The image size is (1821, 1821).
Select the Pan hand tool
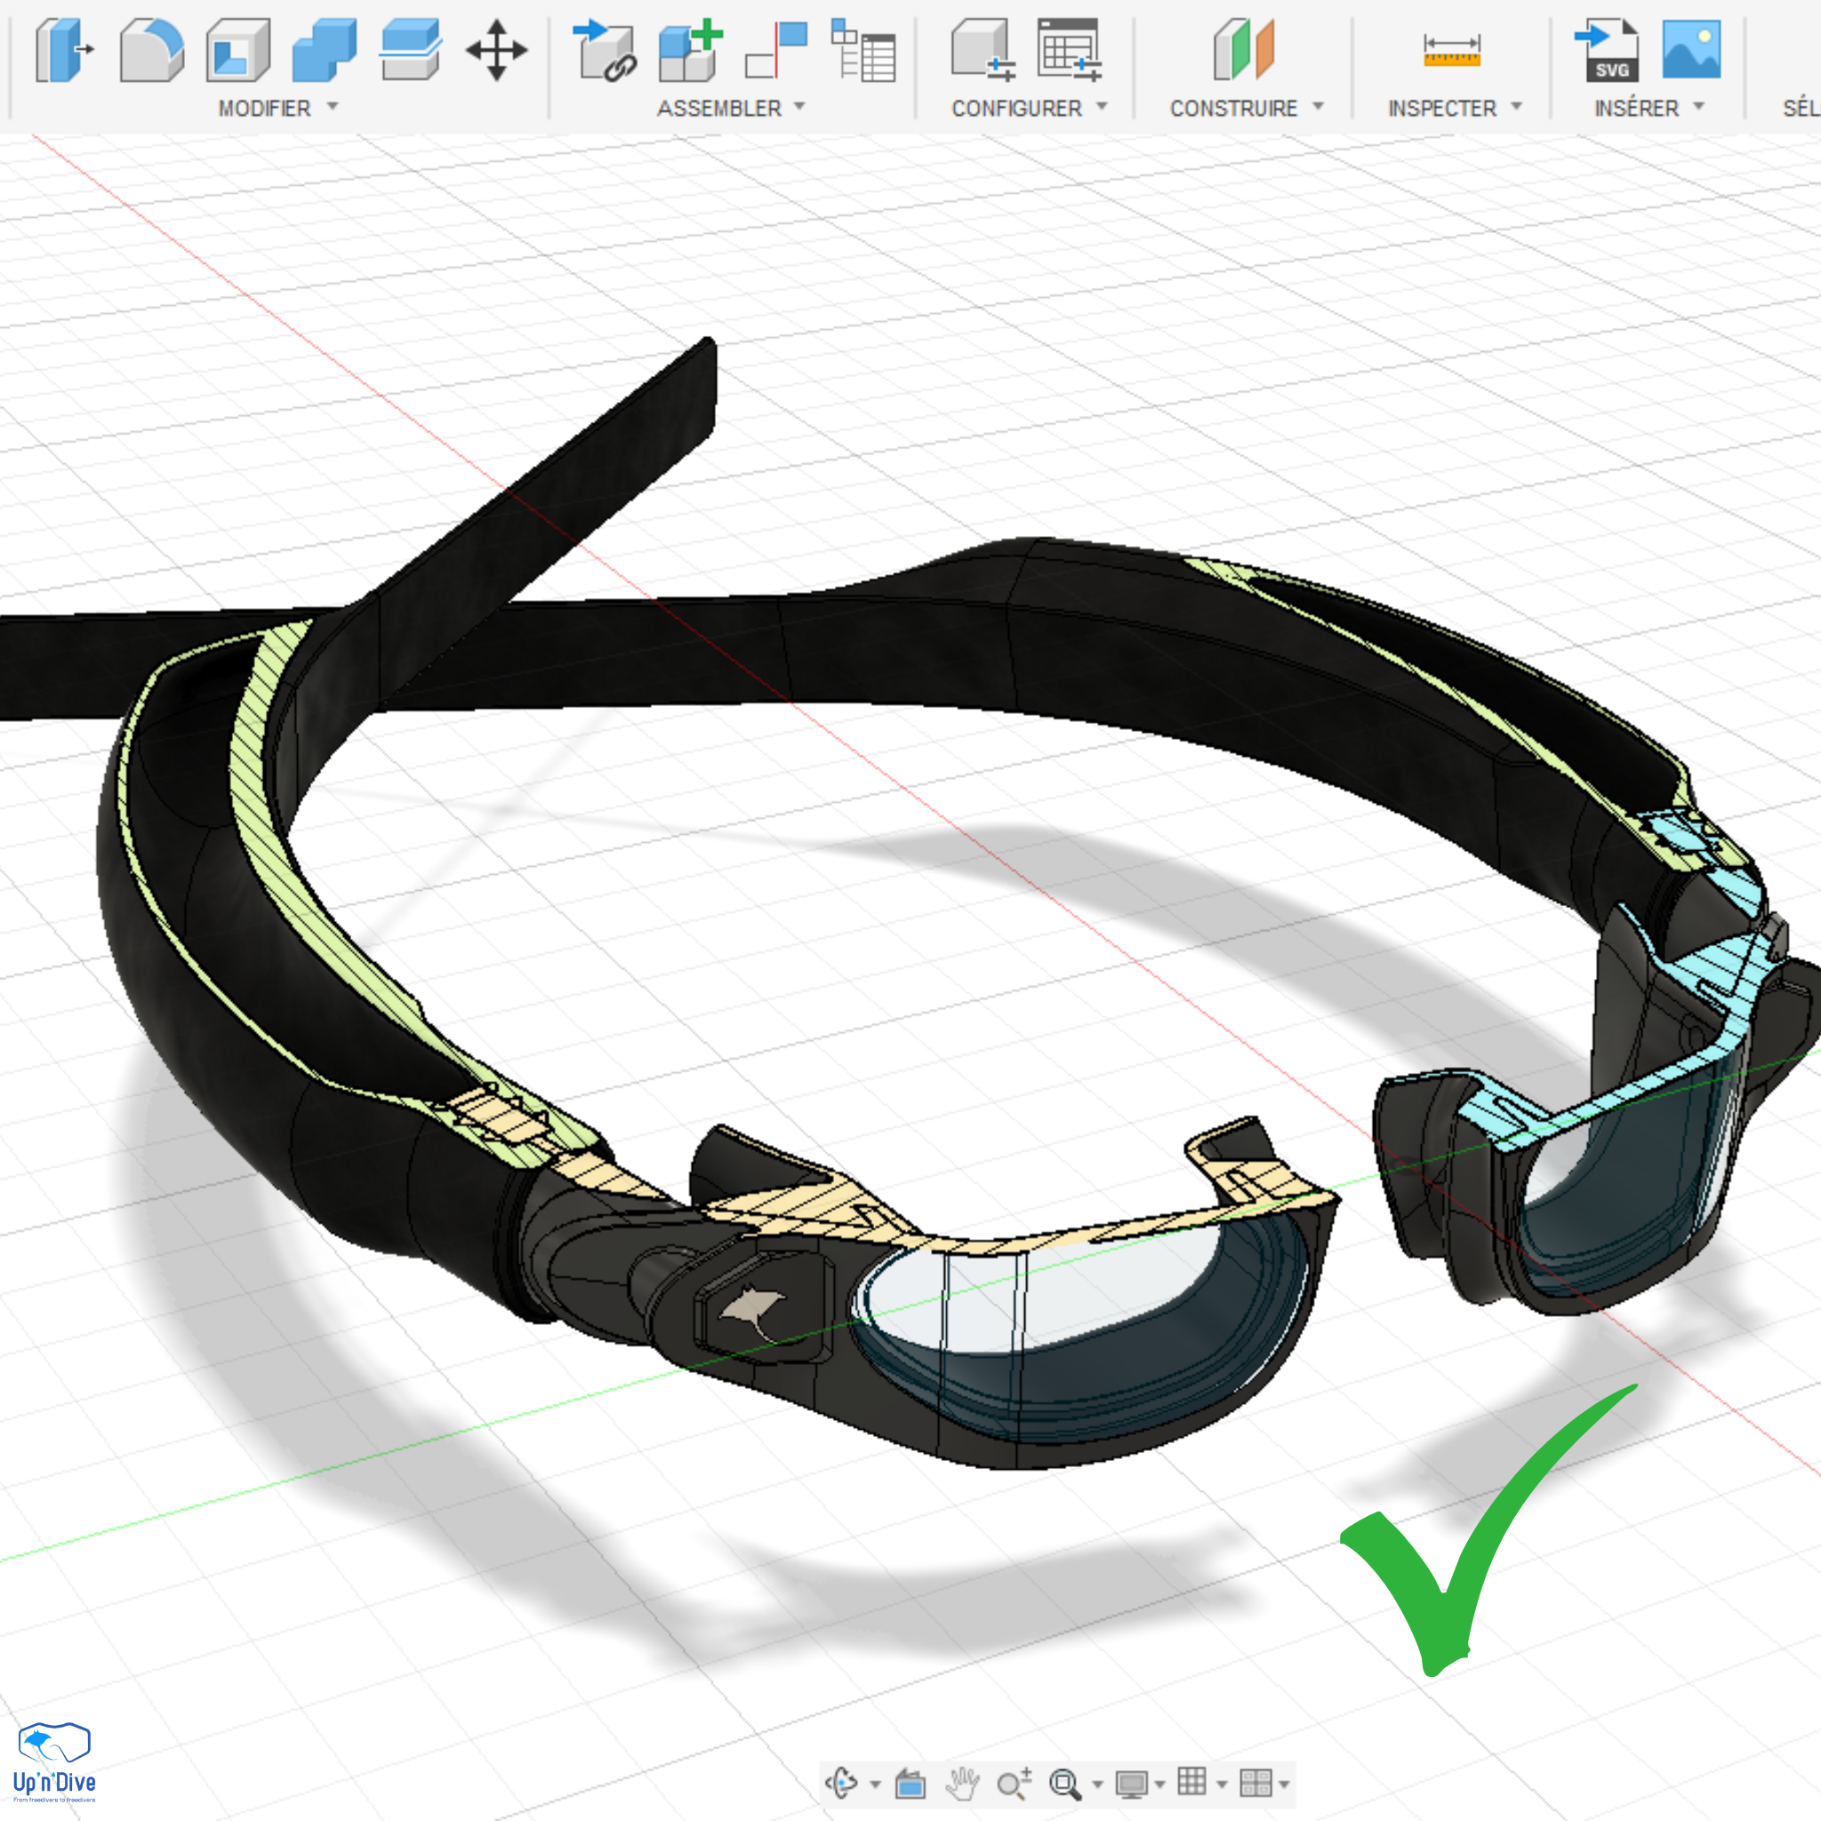pyautogui.click(x=963, y=1784)
